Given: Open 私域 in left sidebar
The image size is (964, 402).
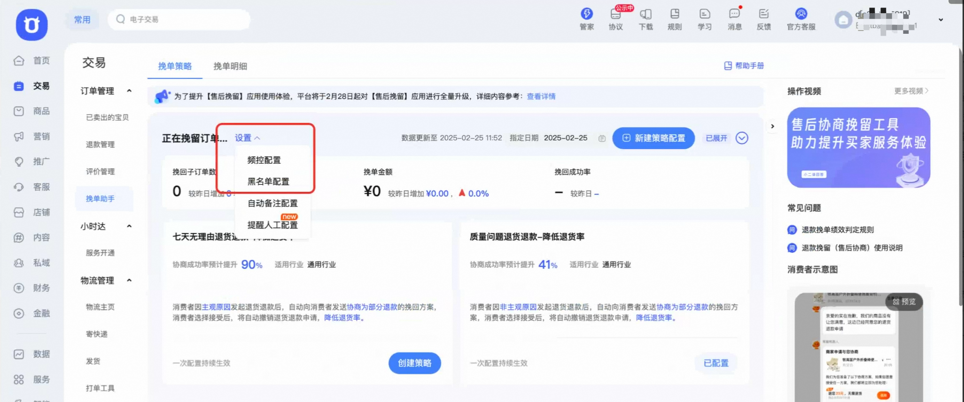Looking at the screenshot, I should tap(32, 263).
